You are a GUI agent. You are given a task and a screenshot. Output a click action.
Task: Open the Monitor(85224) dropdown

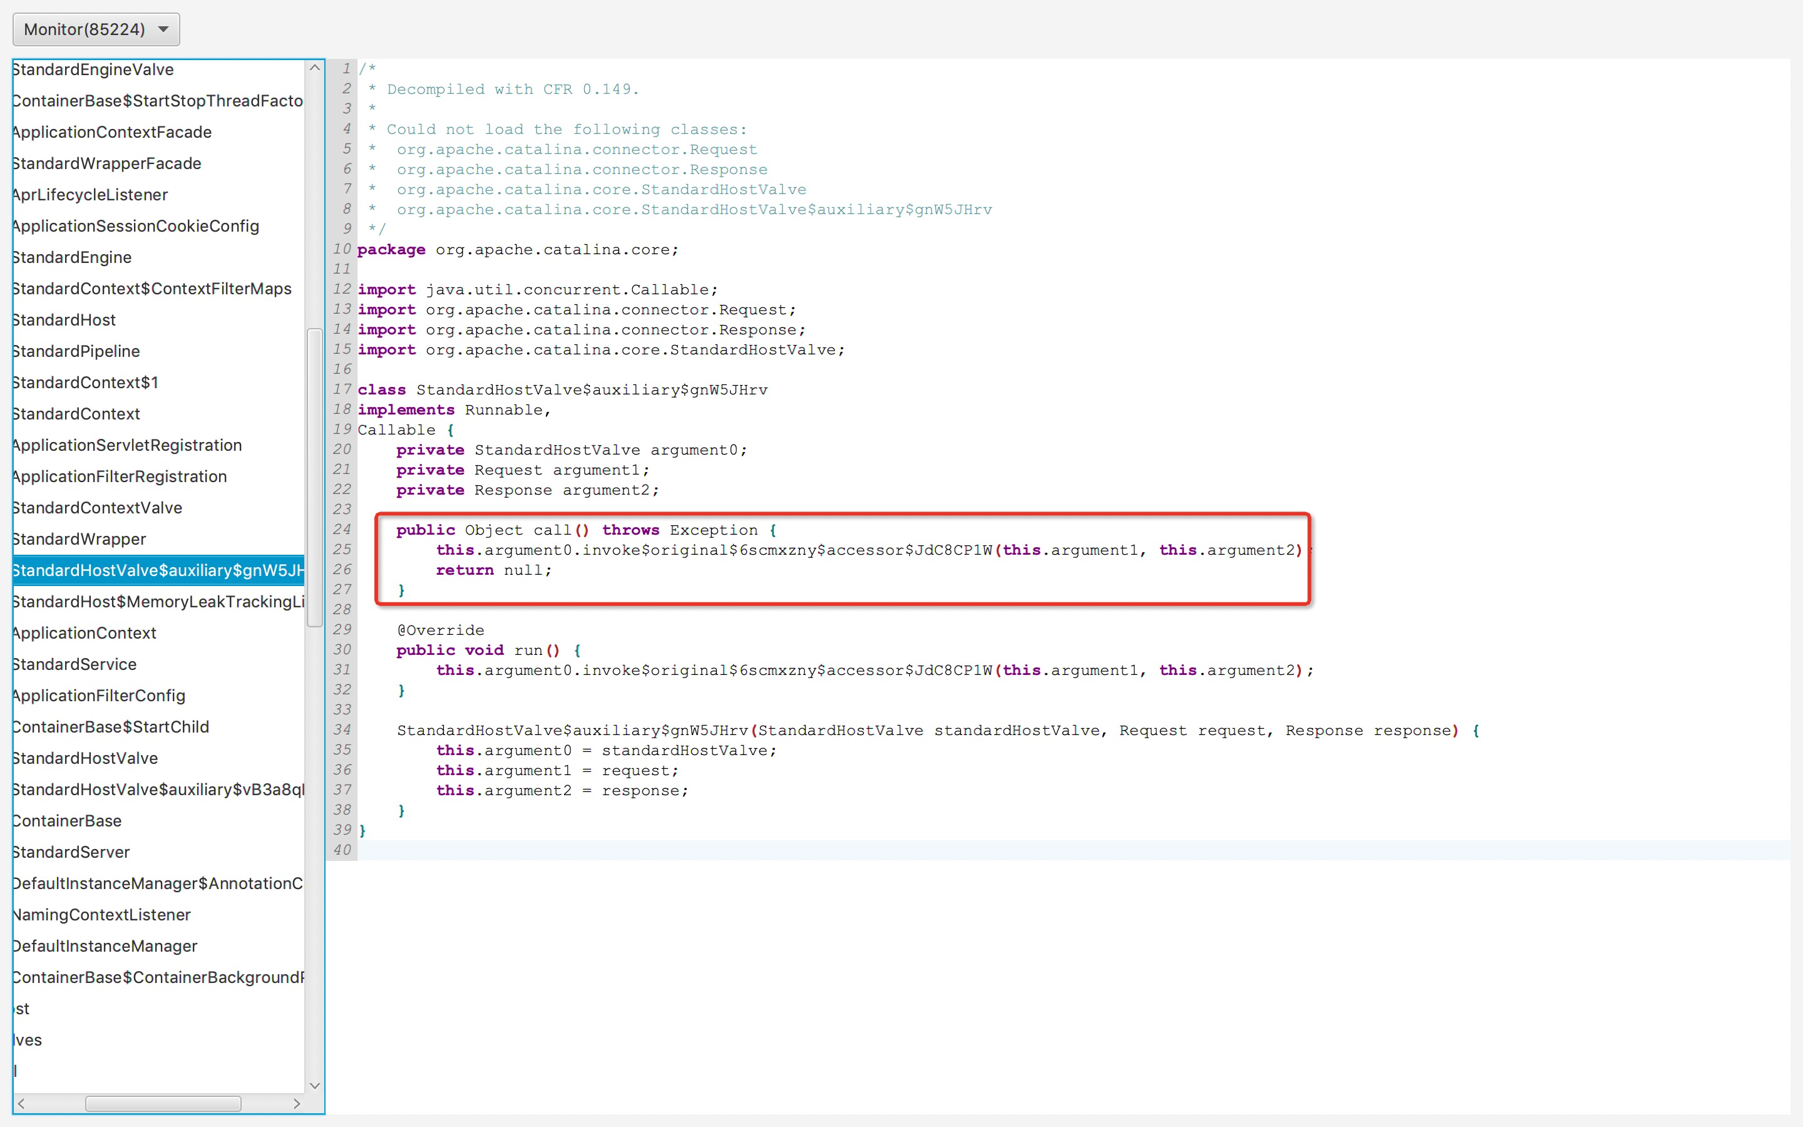96,29
